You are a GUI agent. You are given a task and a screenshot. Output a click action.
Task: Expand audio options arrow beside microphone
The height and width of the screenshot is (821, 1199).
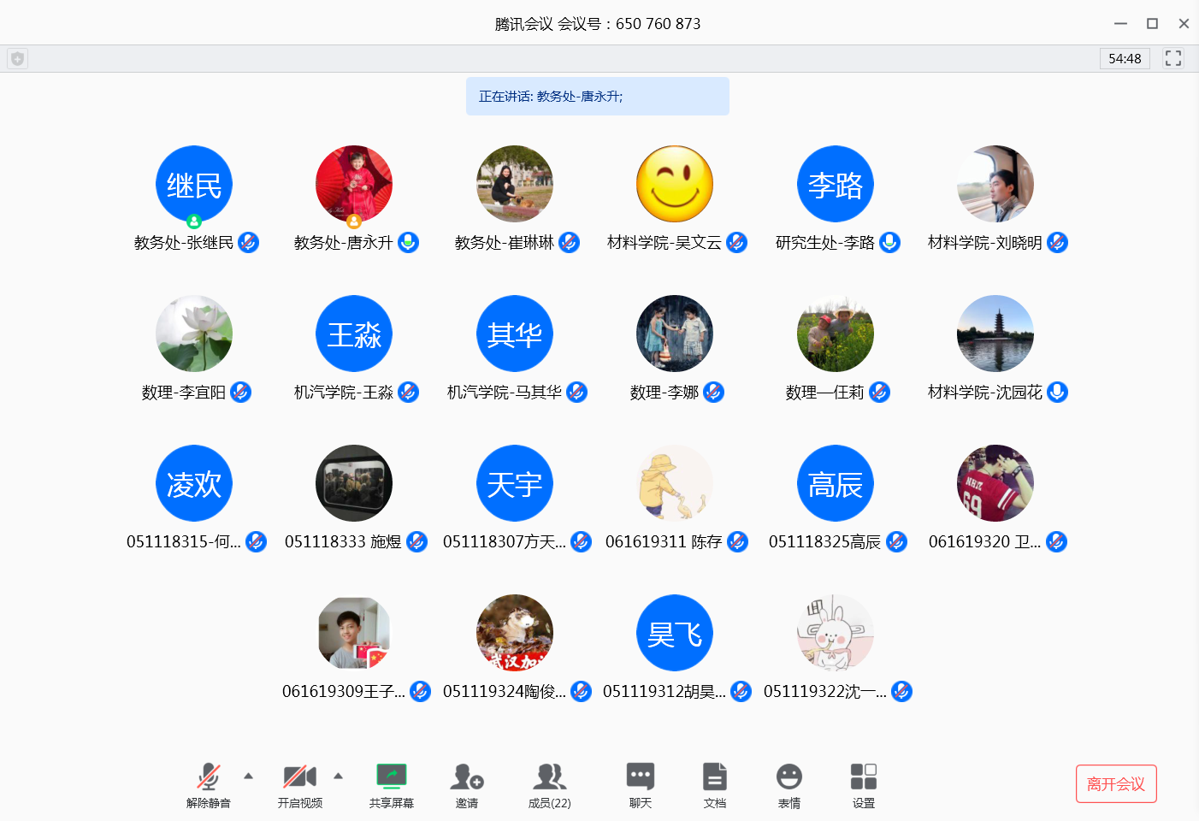[x=249, y=776]
